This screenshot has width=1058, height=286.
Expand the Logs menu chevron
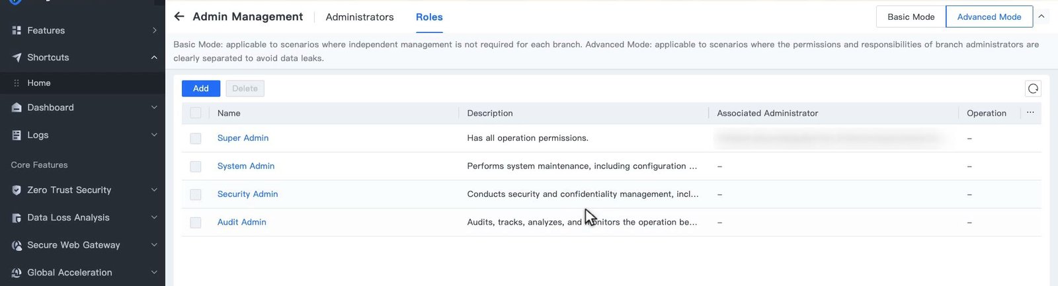[154, 135]
